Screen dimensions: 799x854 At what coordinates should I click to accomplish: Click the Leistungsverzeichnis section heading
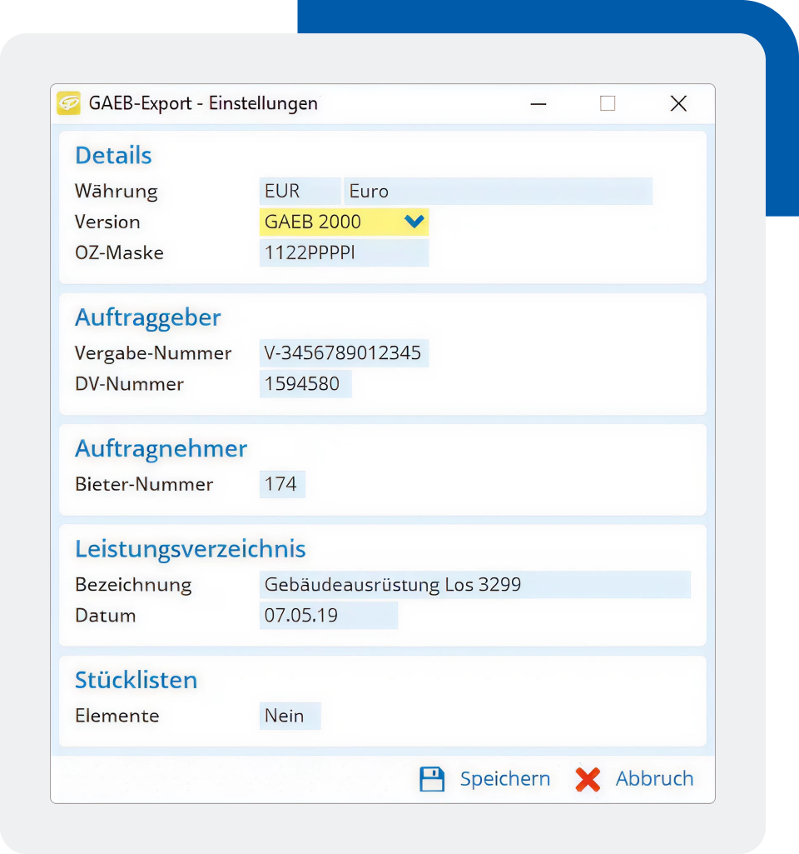pyautogui.click(x=191, y=548)
